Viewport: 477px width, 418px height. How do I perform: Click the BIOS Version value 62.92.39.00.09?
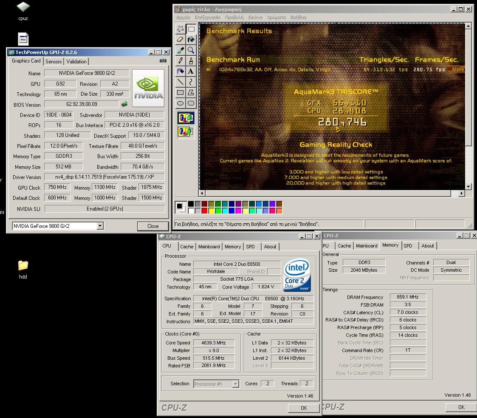[82, 104]
